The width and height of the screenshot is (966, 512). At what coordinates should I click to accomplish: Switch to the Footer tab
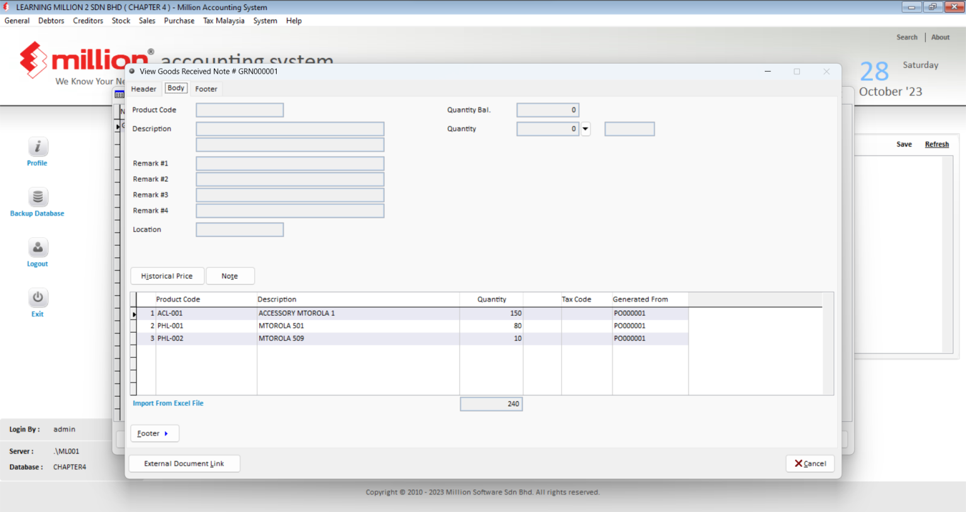206,89
